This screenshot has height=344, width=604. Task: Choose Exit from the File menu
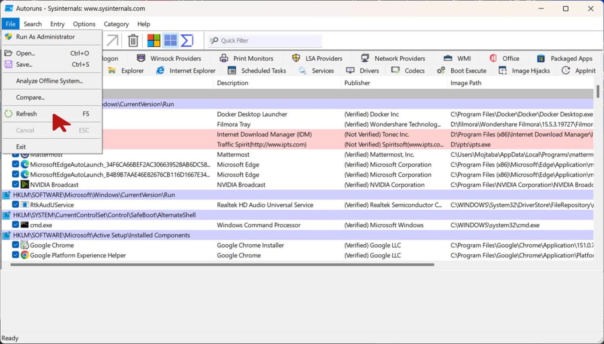click(x=52, y=147)
